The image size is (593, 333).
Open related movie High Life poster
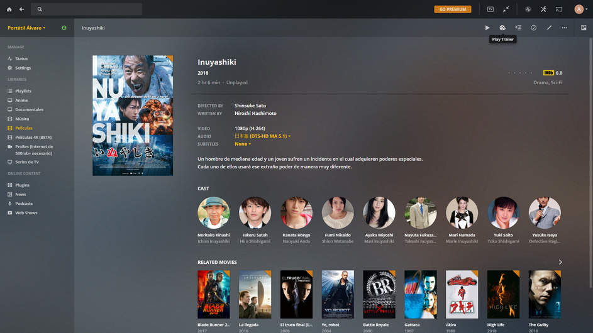[x=503, y=294]
